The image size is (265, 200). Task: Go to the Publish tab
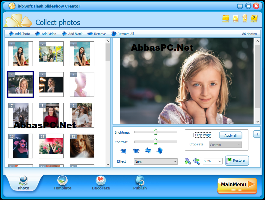140,183
